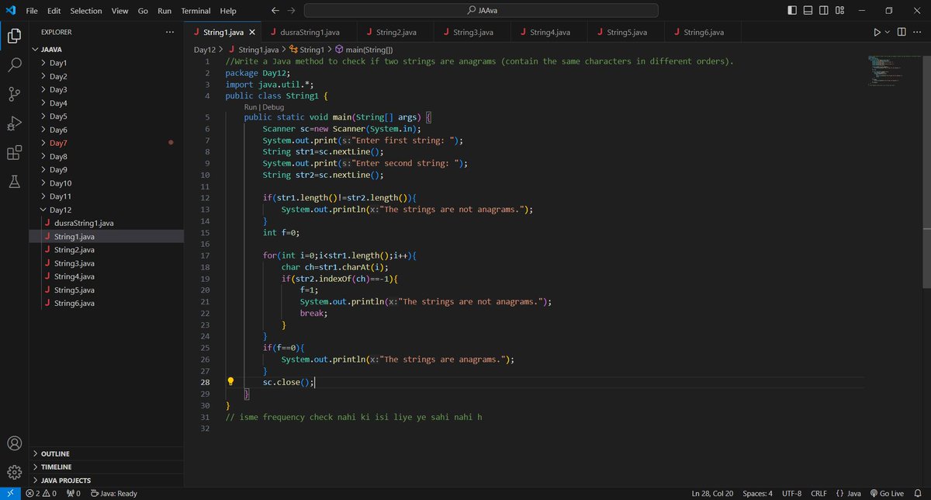Screen dimensions: 931x500
Task: Show errors and warnings in status bar
Action: pos(41,493)
